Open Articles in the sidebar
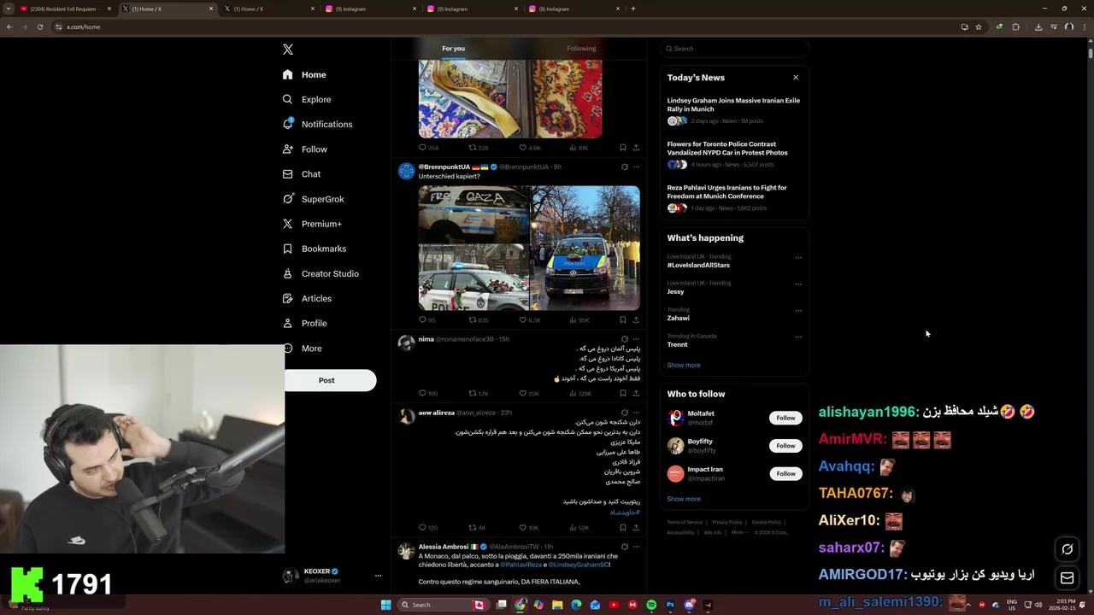 tap(307, 298)
